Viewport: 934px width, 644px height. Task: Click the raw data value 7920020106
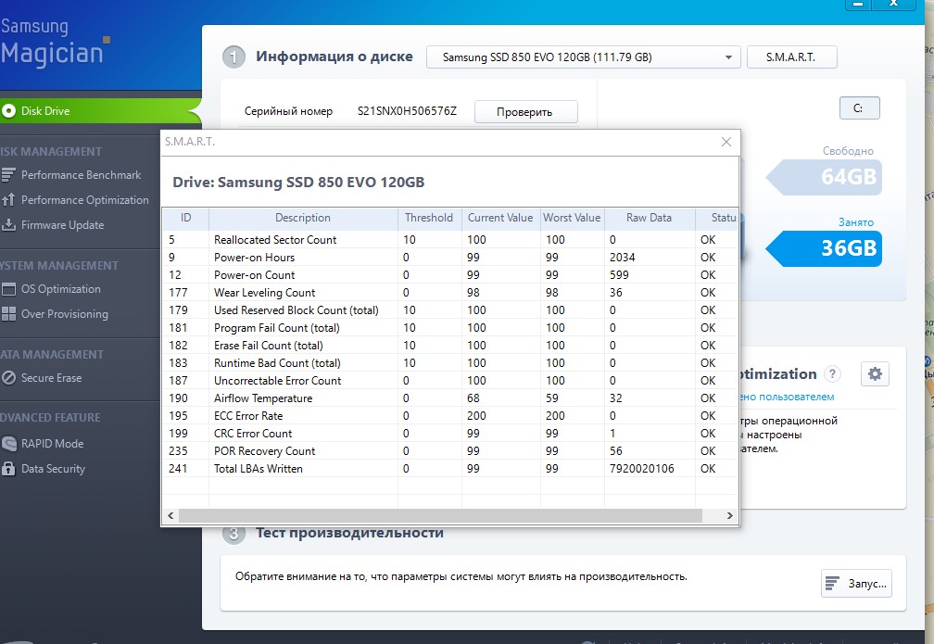tap(641, 469)
